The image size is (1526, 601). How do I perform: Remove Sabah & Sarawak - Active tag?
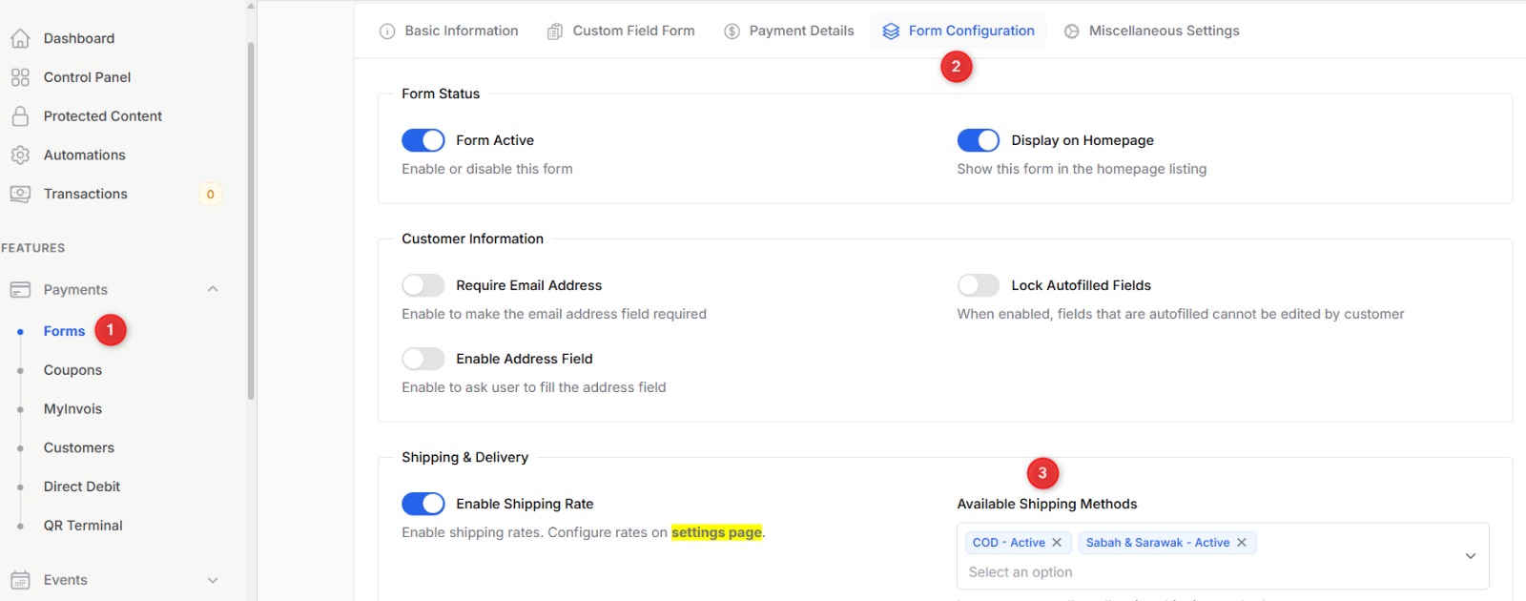(1242, 543)
